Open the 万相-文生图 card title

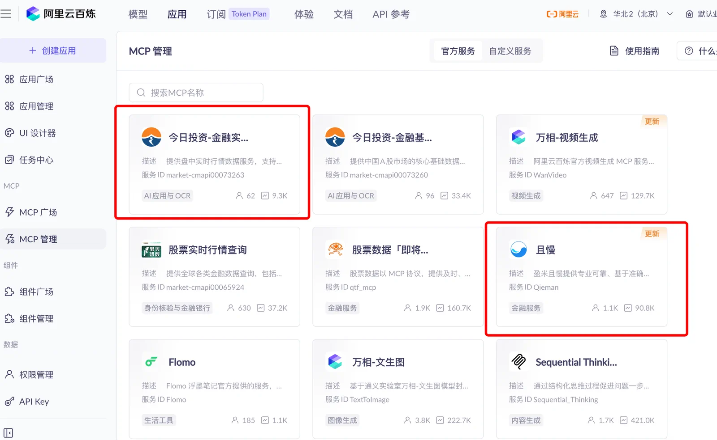pos(379,362)
